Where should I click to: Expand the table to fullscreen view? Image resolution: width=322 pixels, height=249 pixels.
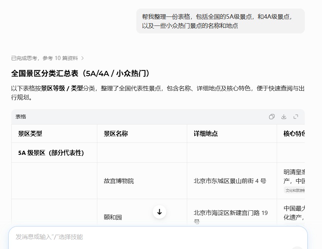coord(296,117)
